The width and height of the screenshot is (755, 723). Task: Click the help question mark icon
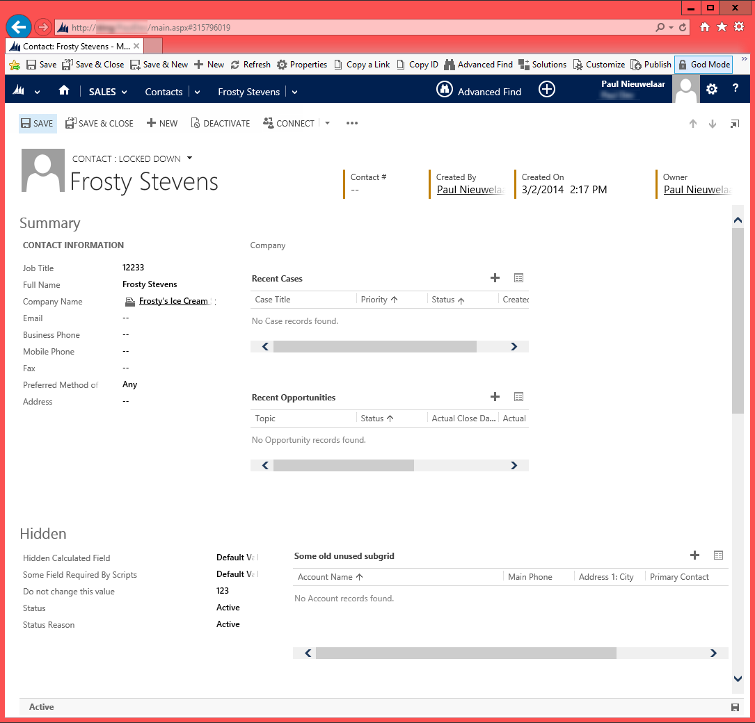(736, 89)
